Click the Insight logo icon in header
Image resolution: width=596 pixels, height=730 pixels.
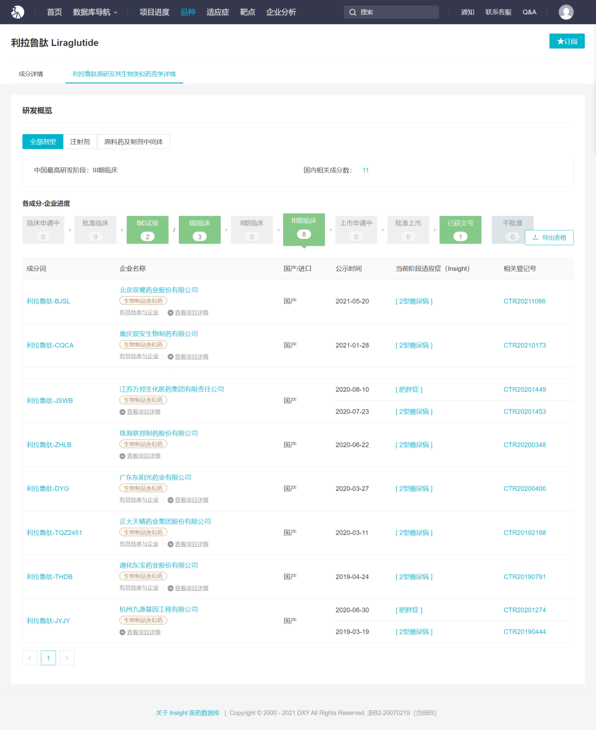click(x=18, y=12)
